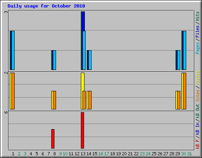Click x-axis day label '2'

tap(19, 154)
